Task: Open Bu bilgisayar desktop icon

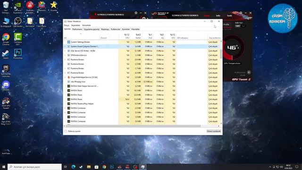Action: point(6,22)
